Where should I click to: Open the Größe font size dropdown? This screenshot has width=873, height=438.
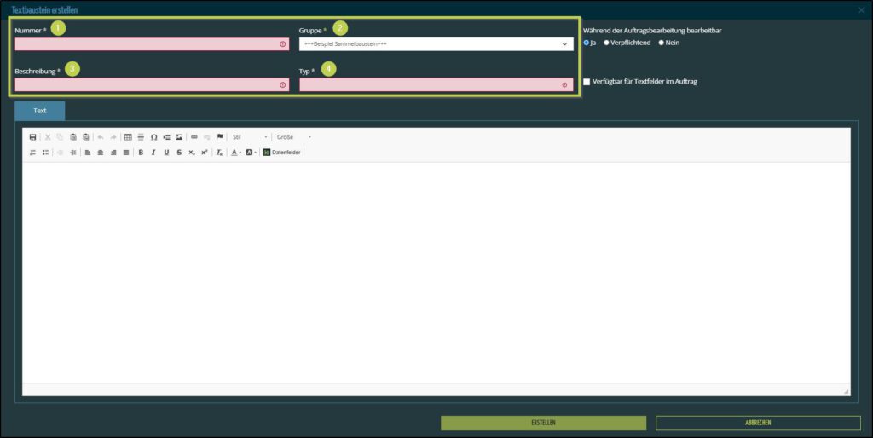(x=293, y=137)
